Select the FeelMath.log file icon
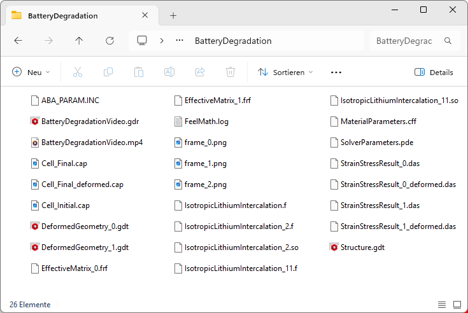This screenshot has height=313, width=468. pyautogui.click(x=178, y=122)
